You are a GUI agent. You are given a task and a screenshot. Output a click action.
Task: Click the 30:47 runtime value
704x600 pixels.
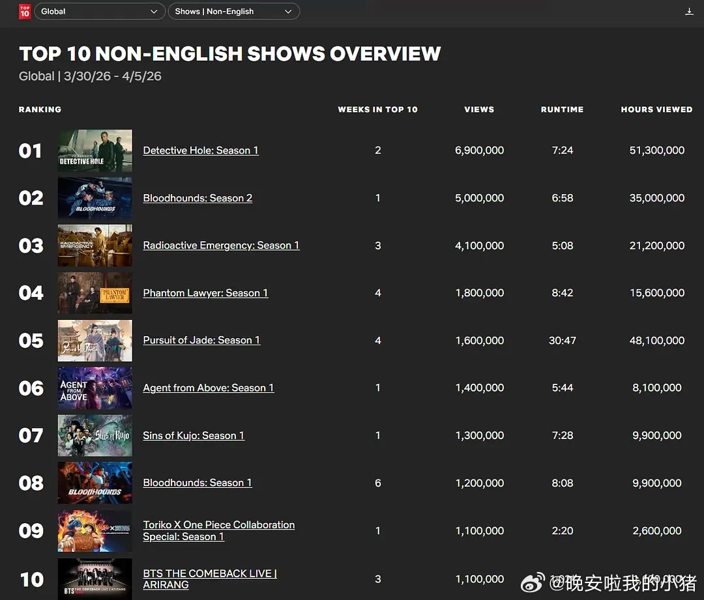tap(562, 341)
